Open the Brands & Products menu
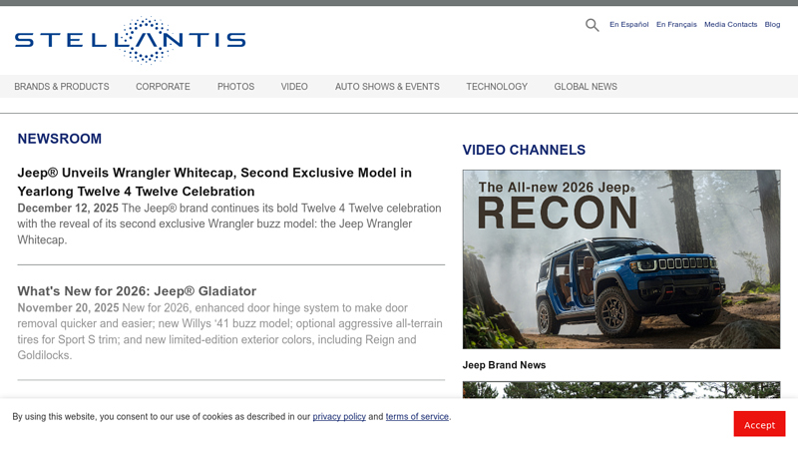 pyautogui.click(x=62, y=87)
